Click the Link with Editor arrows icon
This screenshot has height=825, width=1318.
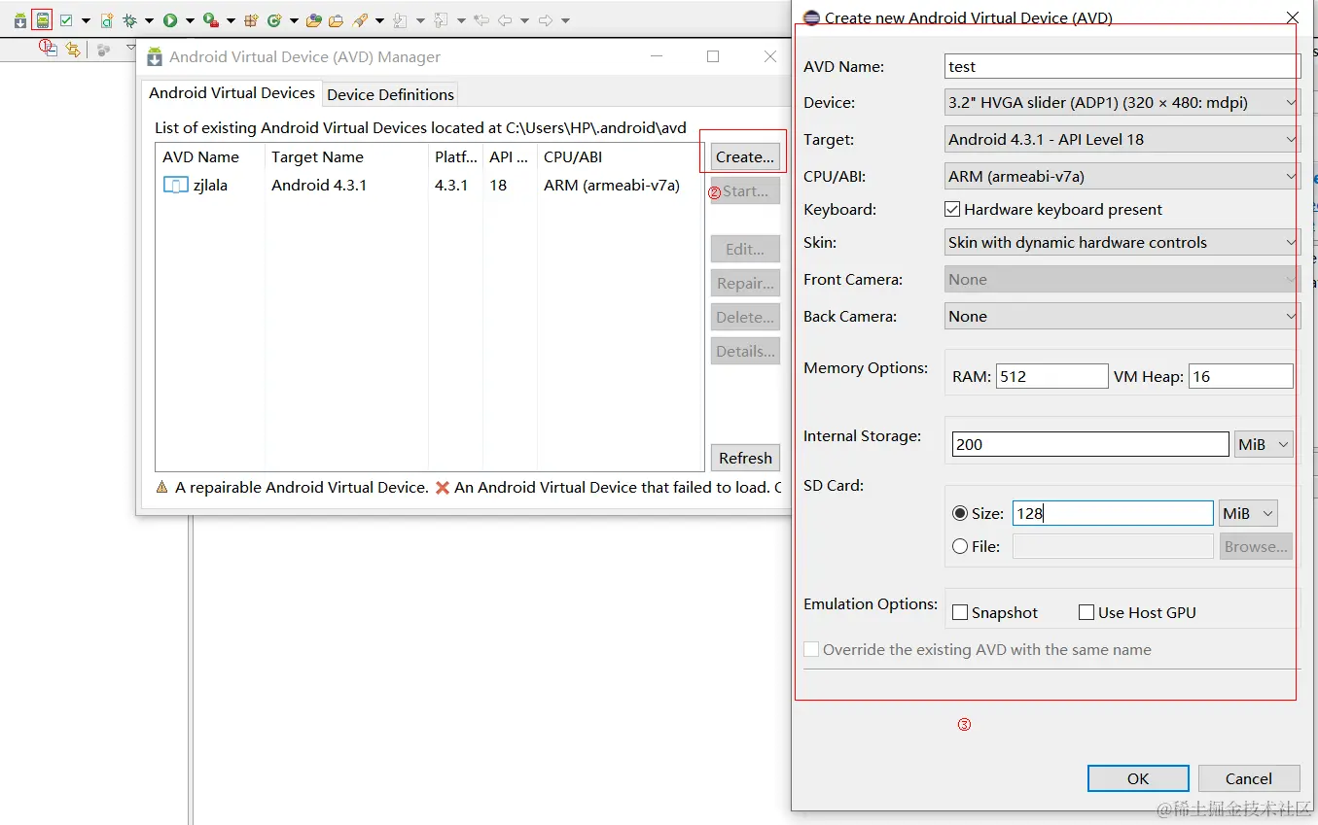pos(73,50)
